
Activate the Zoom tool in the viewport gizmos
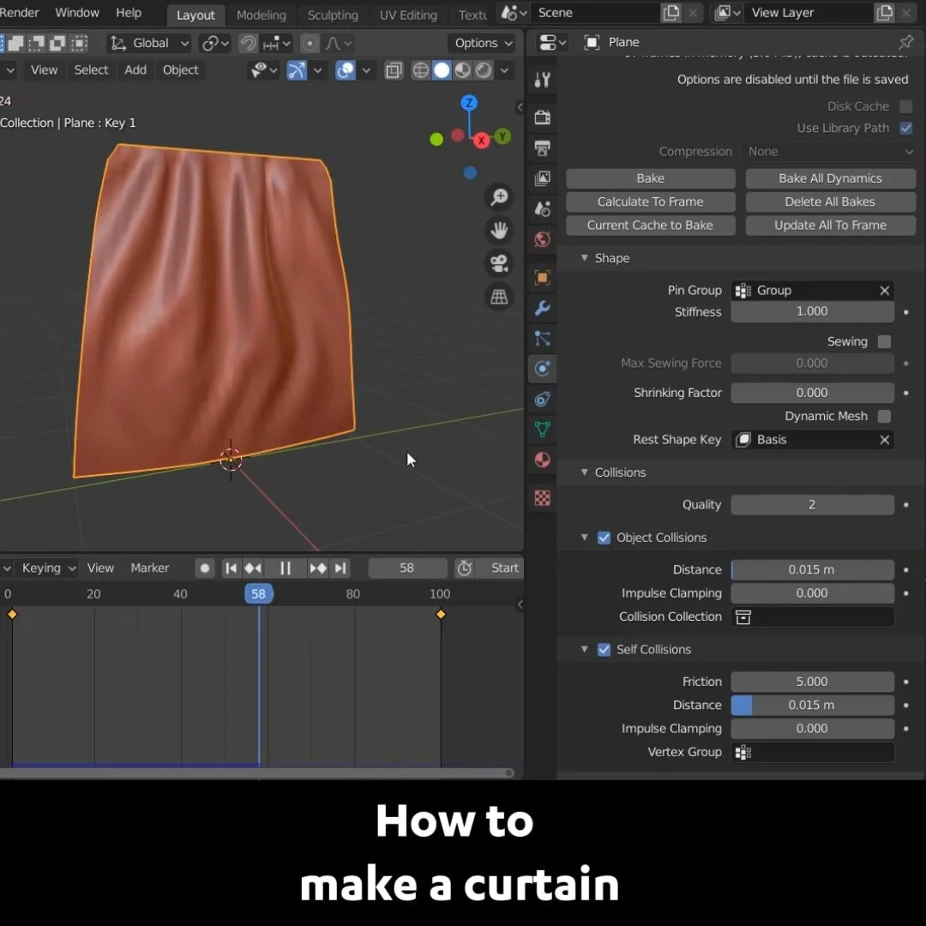[x=499, y=197]
